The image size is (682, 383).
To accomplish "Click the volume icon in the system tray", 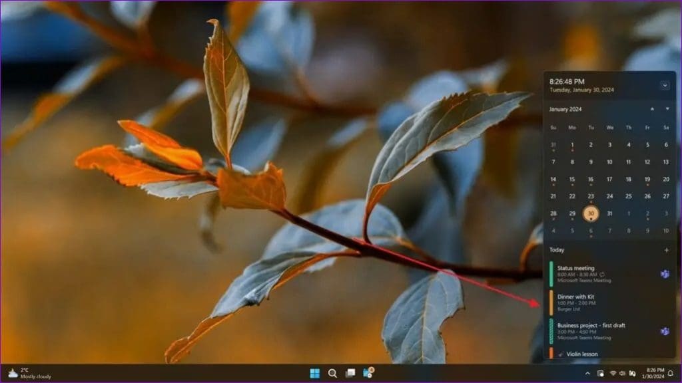I will [622, 374].
